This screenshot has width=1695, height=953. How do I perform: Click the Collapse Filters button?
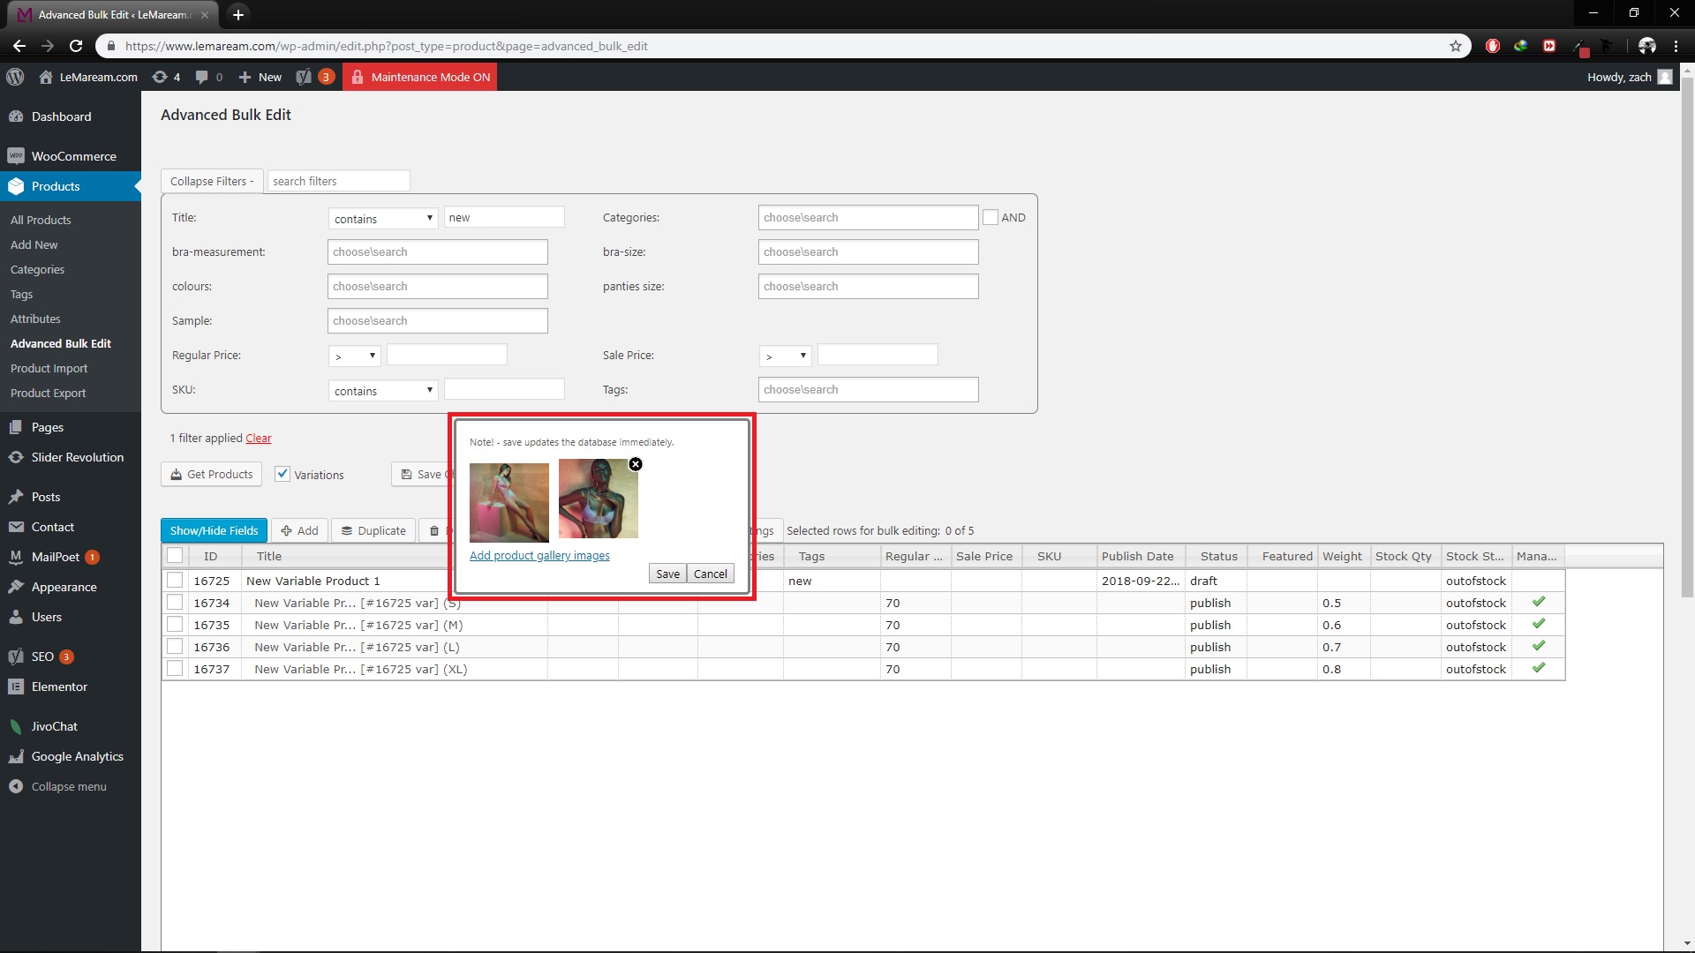pyautogui.click(x=212, y=181)
